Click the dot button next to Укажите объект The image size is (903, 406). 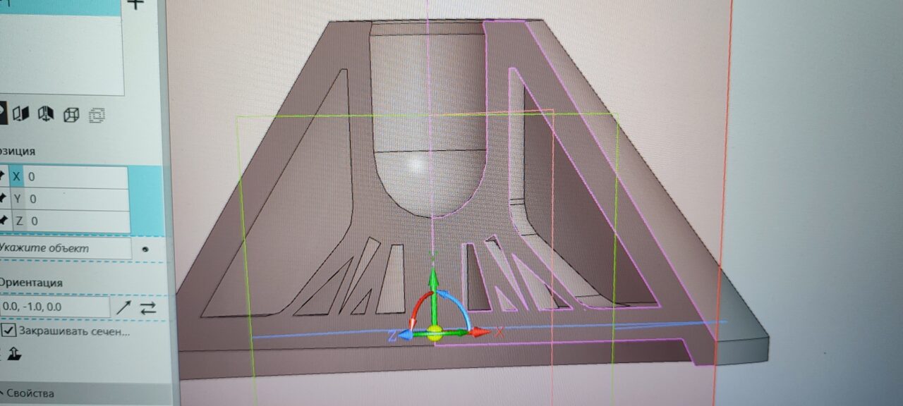coord(145,249)
